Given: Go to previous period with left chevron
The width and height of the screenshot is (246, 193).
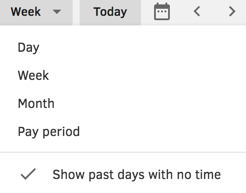Looking at the screenshot, I should [197, 11].
